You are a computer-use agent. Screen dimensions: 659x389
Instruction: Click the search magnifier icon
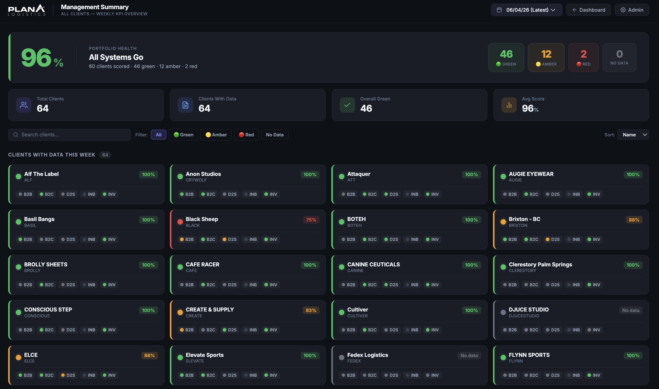click(x=16, y=135)
